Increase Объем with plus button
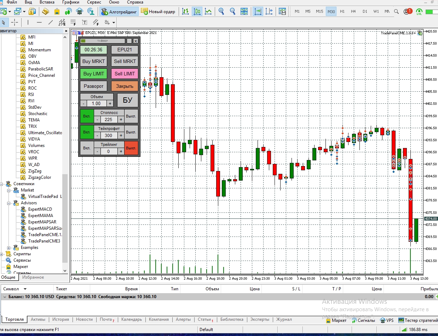This screenshot has width=438, height=336. [x=110, y=103]
